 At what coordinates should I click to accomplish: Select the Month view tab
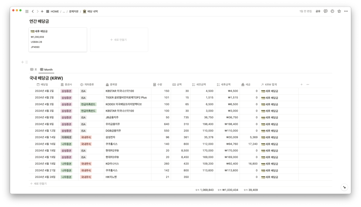pos(46,69)
